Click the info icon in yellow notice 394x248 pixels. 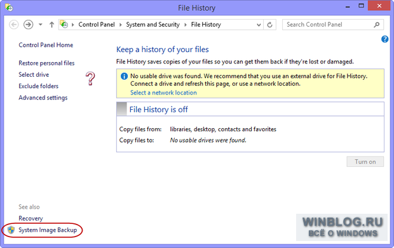click(x=124, y=76)
